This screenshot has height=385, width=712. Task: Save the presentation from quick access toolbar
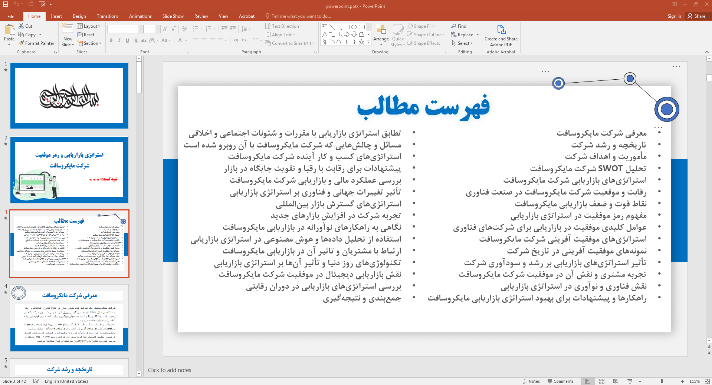point(6,4)
